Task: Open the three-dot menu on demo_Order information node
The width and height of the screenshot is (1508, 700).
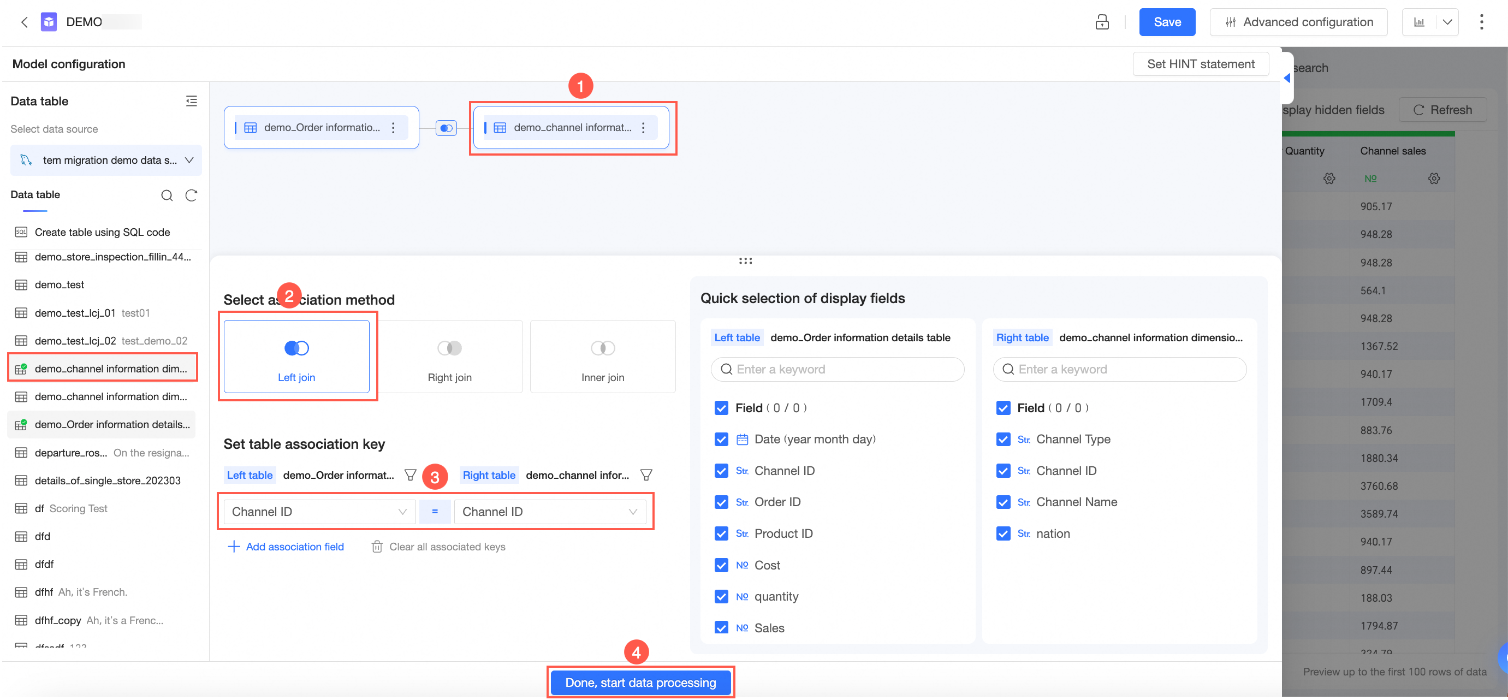Action: (394, 128)
